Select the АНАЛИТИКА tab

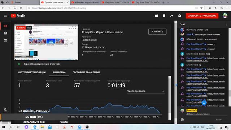[59, 72]
